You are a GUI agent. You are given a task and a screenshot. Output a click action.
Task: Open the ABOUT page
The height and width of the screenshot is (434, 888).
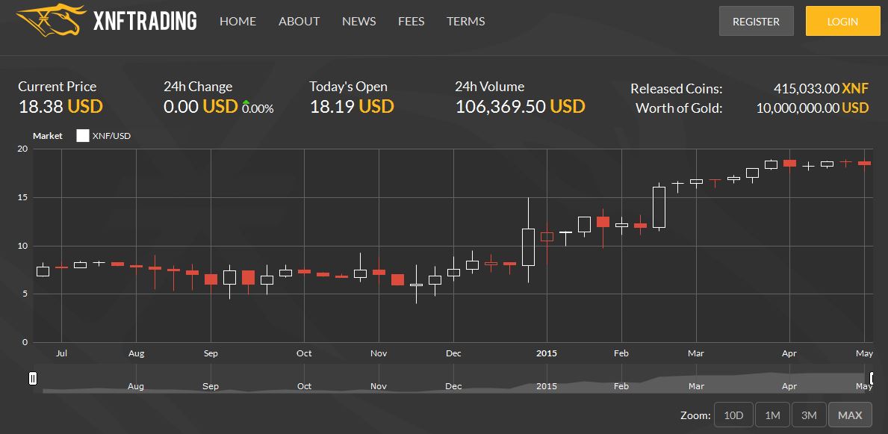[299, 21]
